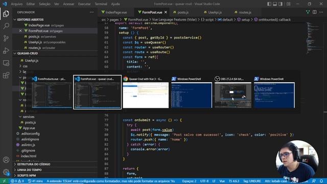
Task: Open the Explorer view in activity bar
Action: [x=6, y=14]
